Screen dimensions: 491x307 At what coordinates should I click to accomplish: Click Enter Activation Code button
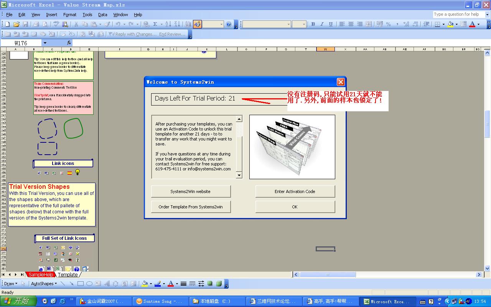pos(295,191)
